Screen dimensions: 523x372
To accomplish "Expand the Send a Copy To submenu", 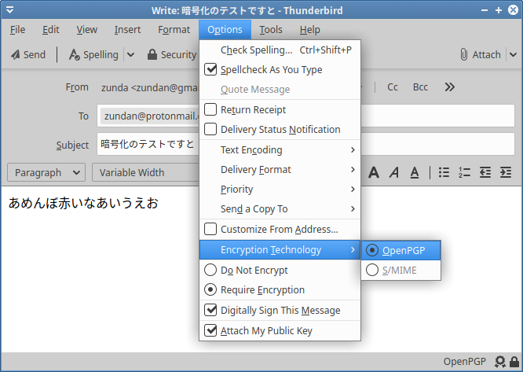I will 280,209.
